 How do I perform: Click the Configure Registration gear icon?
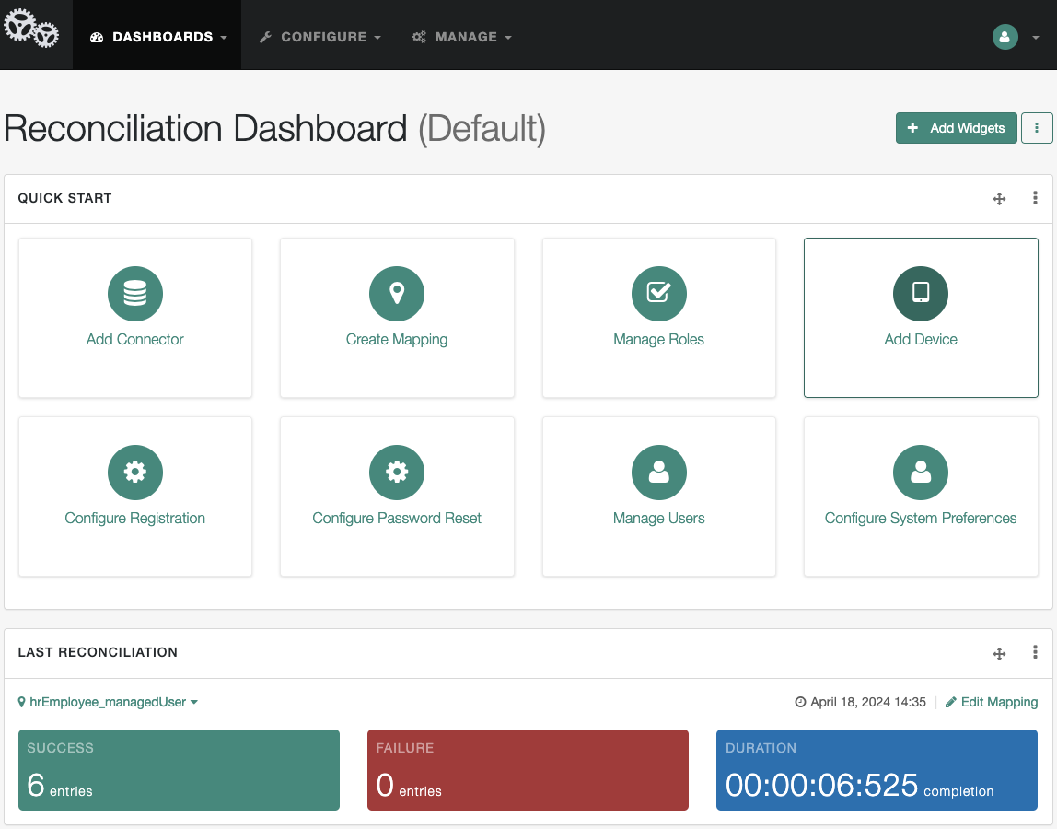134,473
